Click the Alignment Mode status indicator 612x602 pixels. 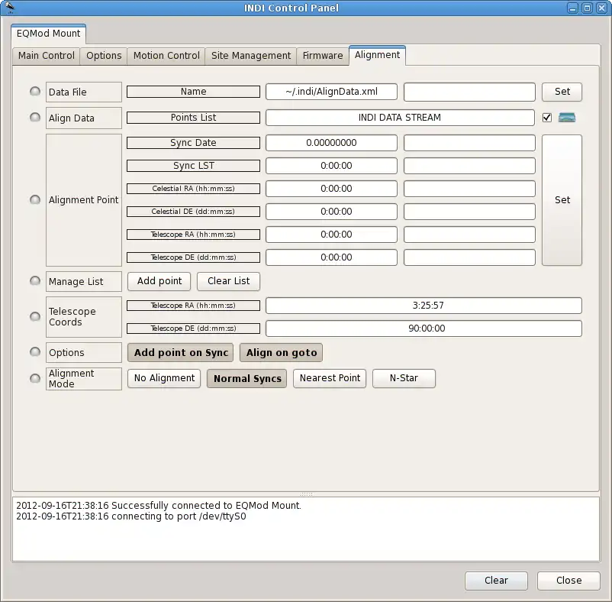35,378
